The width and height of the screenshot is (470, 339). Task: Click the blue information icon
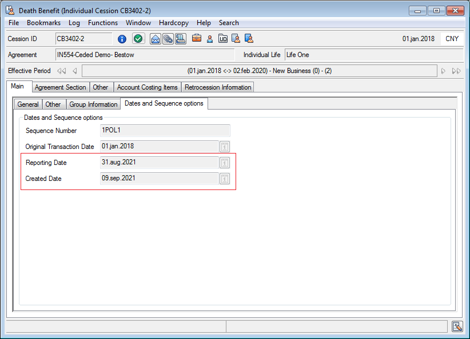[122, 39]
